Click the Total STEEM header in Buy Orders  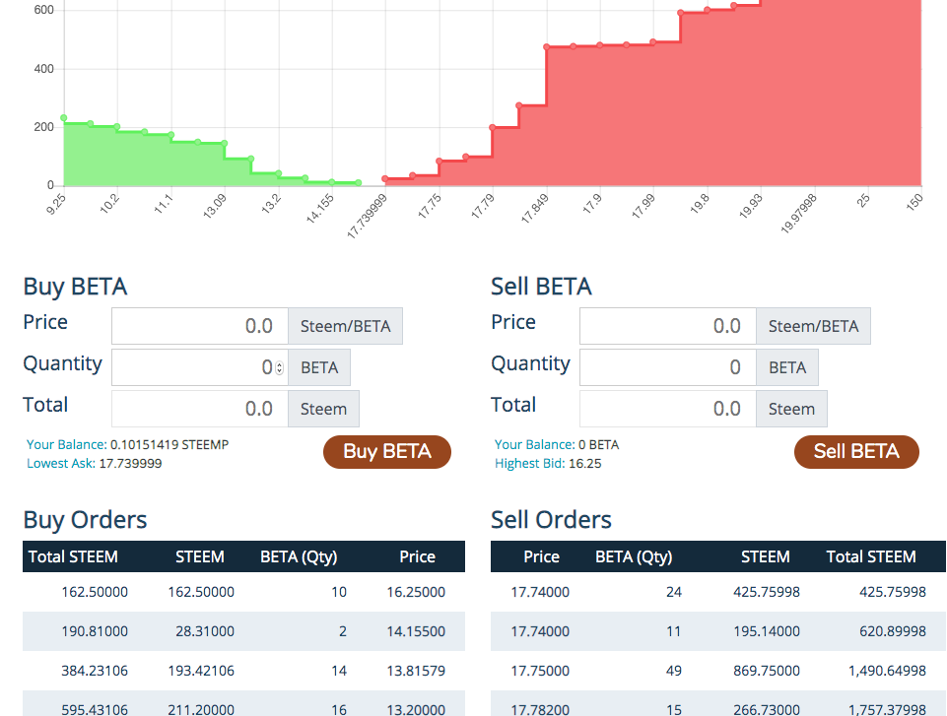pyautogui.click(x=73, y=556)
